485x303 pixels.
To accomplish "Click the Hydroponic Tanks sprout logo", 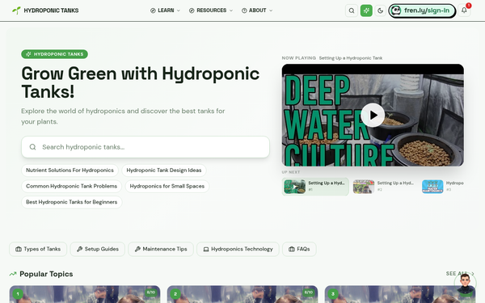I will coord(16,11).
